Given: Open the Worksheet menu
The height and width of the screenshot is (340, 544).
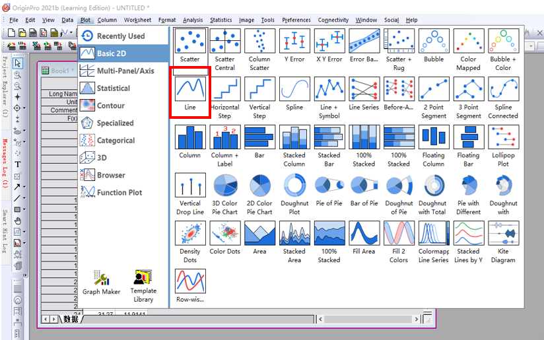Looking at the screenshot, I should pos(138,20).
